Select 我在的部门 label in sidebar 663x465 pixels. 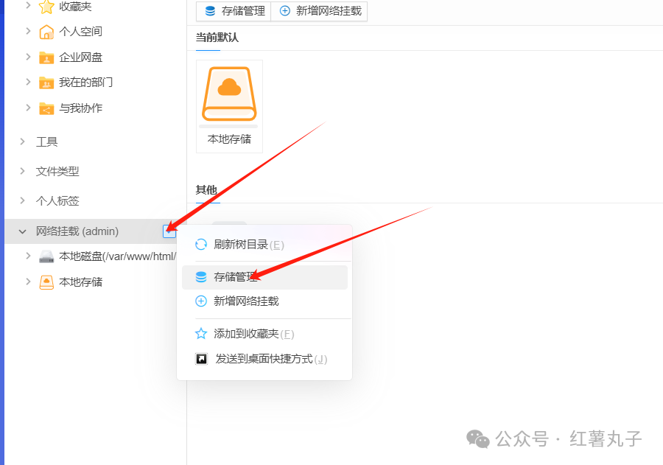click(x=86, y=83)
